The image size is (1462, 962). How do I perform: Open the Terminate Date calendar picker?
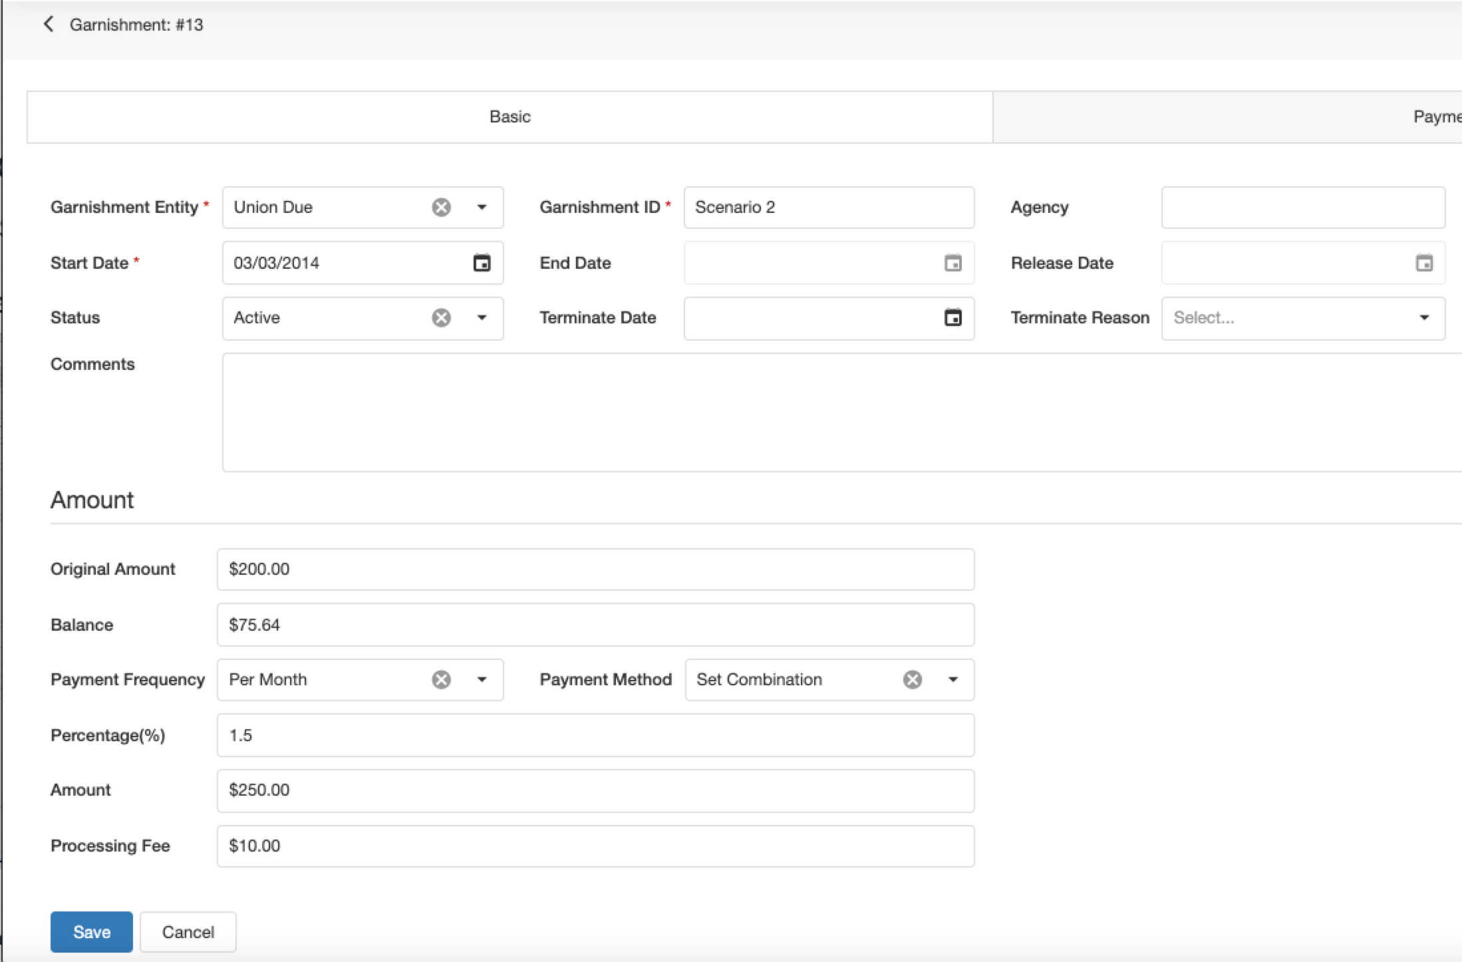point(952,318)
